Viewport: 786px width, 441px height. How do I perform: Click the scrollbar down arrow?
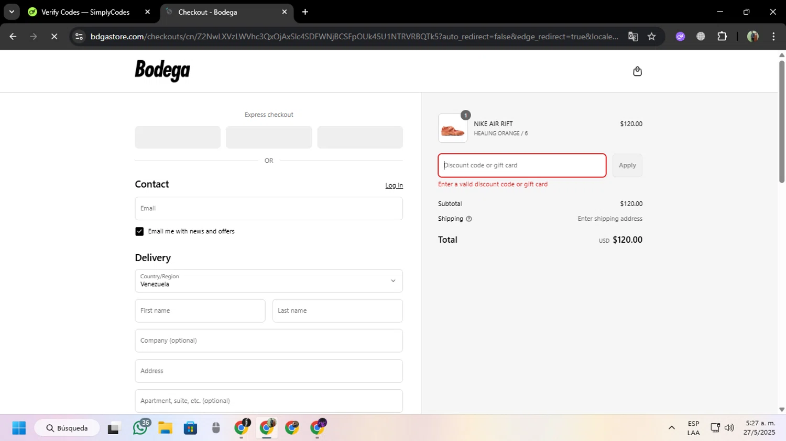782,410
